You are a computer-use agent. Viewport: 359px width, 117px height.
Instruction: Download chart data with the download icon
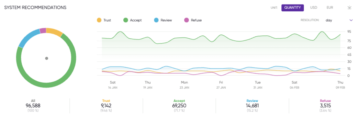click(x=349, y=7)
